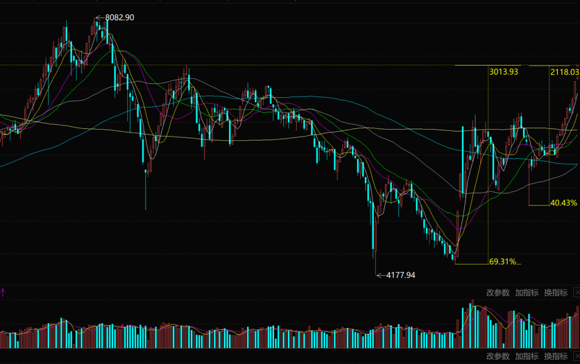Open 换指标 in the volume panel header
The width and height of the screenshot is (580, 364).
coord(556,293)
